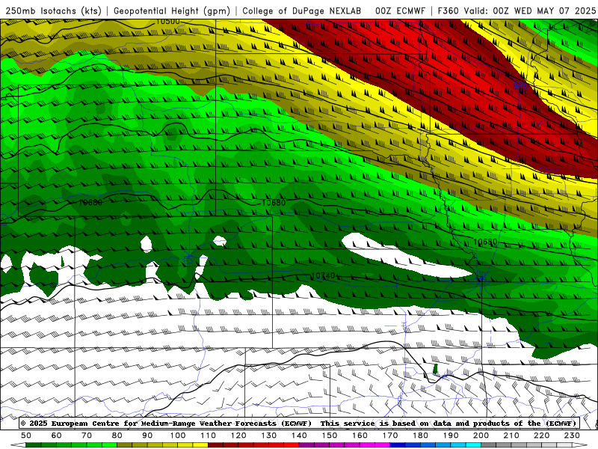Click the 100 knot color scale label

pos(178,436)
